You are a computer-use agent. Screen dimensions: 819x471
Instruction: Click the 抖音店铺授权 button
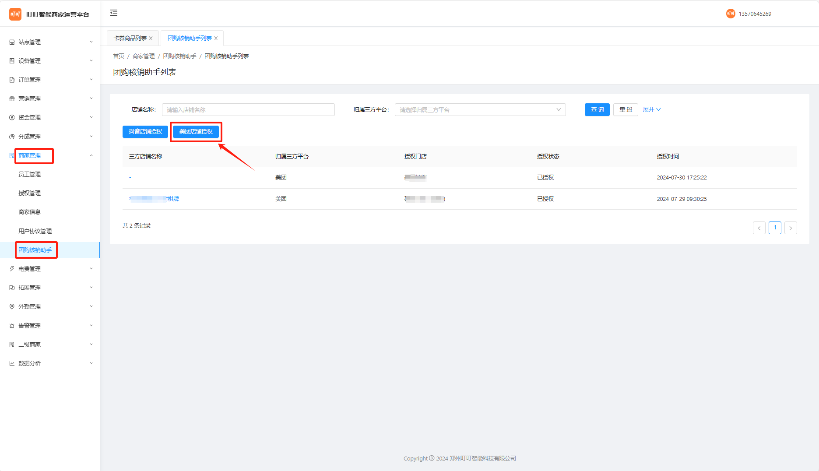pyautogui.click(x=145, y=131)
